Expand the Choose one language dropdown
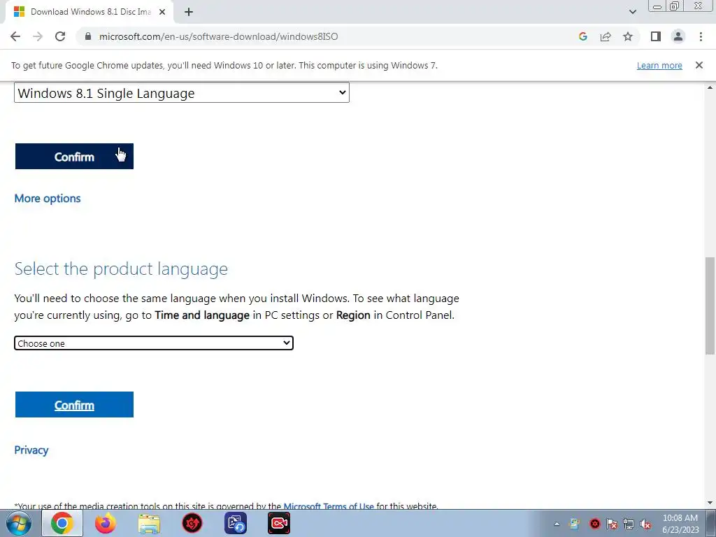The image size is (716, 537). point(153,343)
